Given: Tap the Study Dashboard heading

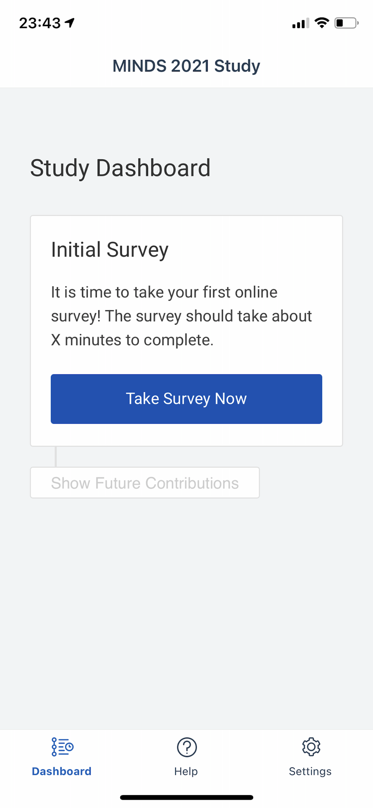Looking at the screenshot, I should 120,168.
